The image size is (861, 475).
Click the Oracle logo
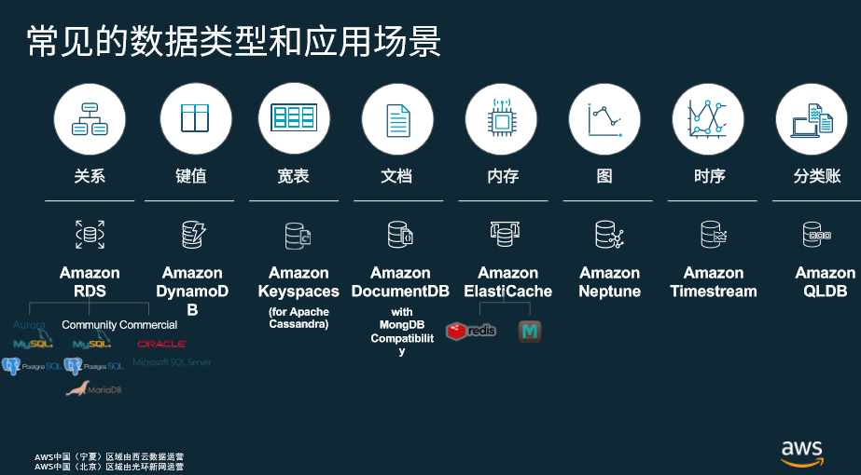click(162, 344)
